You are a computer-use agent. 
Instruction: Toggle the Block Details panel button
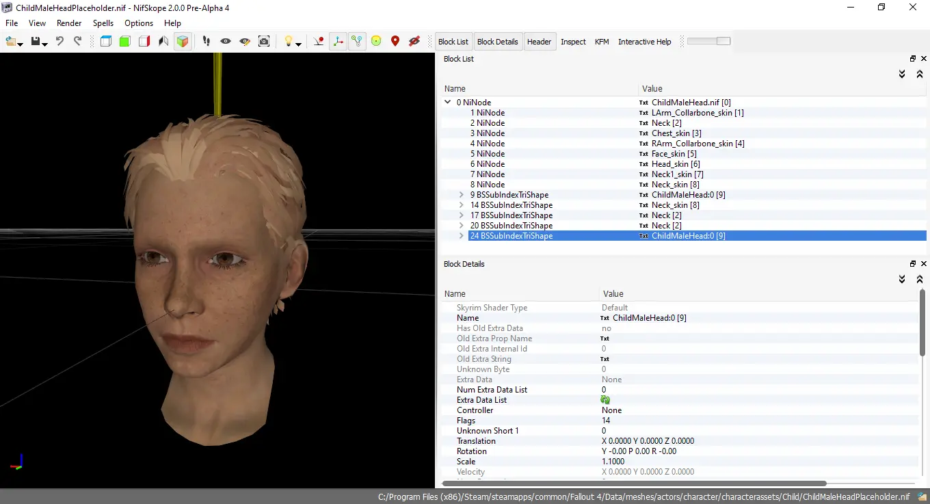(497, 42)
